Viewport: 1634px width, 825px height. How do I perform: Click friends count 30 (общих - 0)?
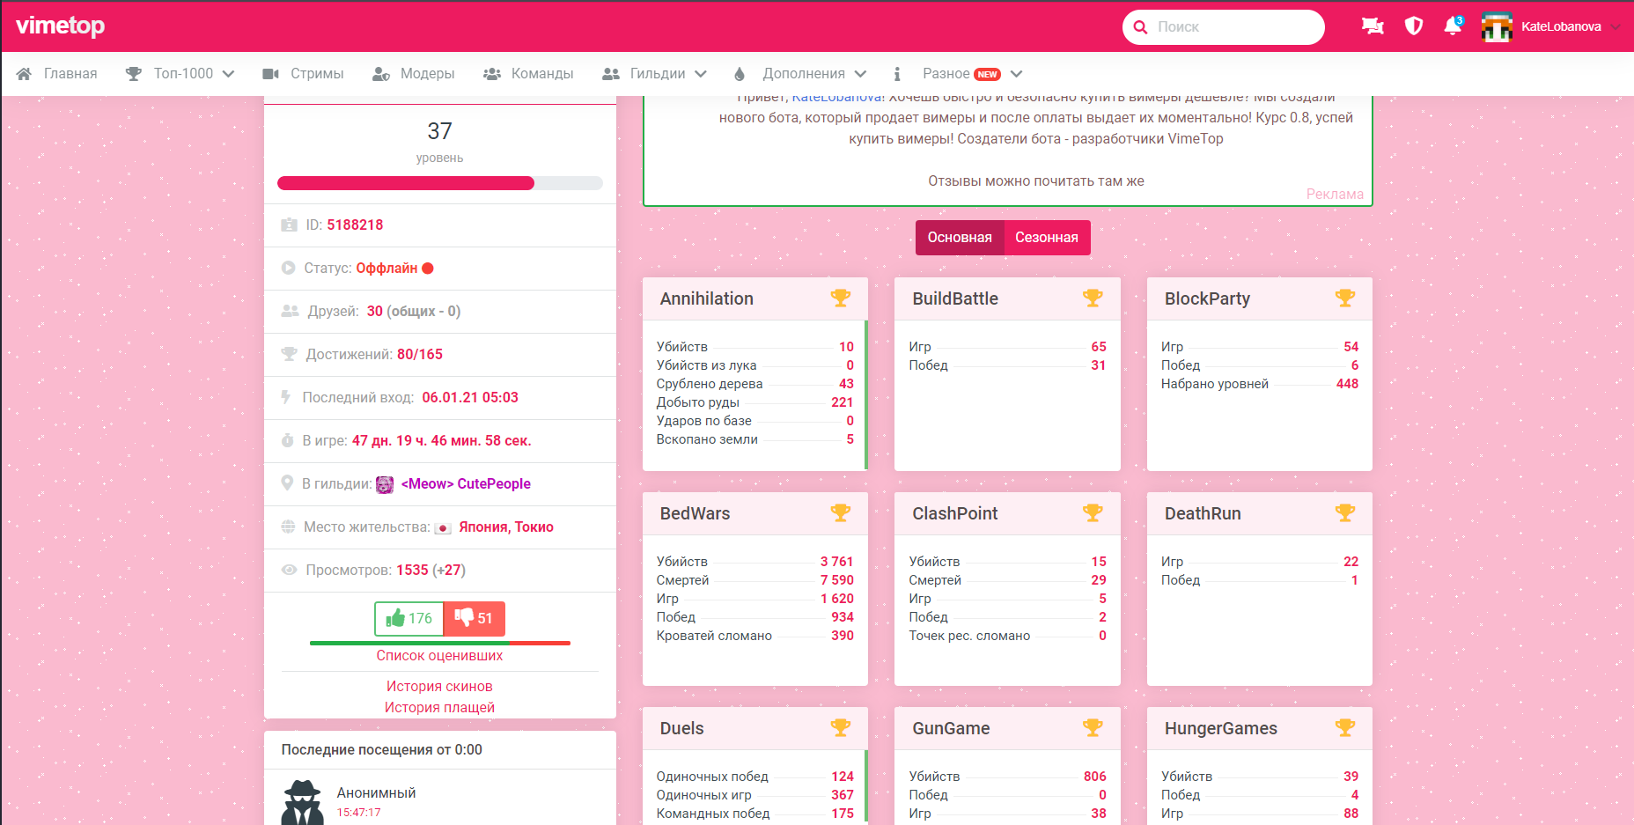click(x=414, y=311)
